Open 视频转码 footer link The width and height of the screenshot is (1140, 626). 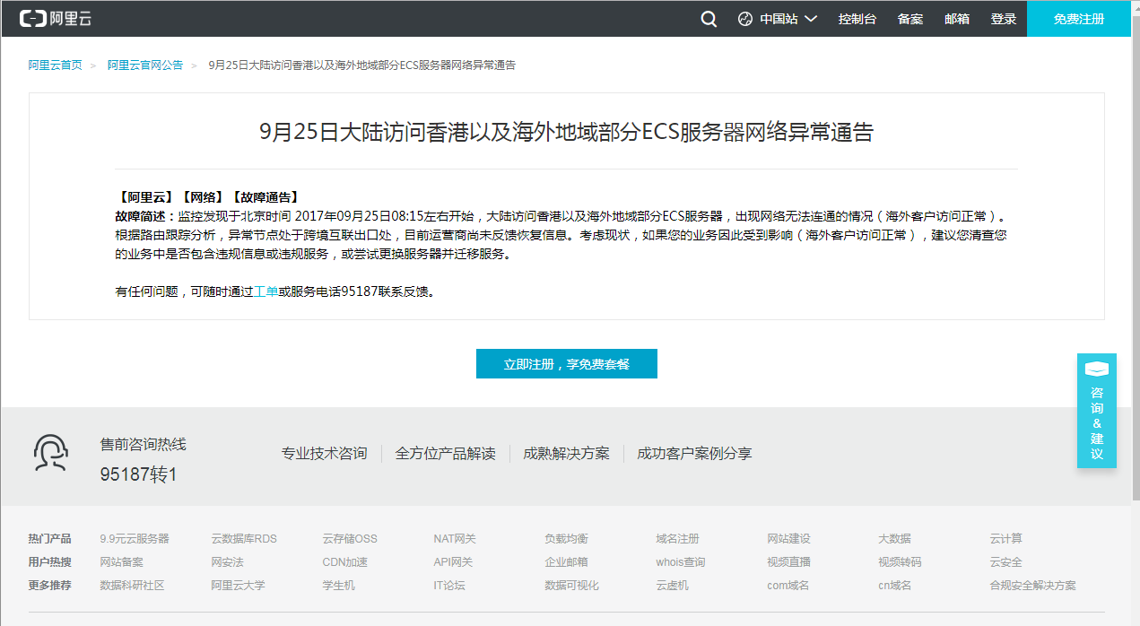[x=900, y=562]
